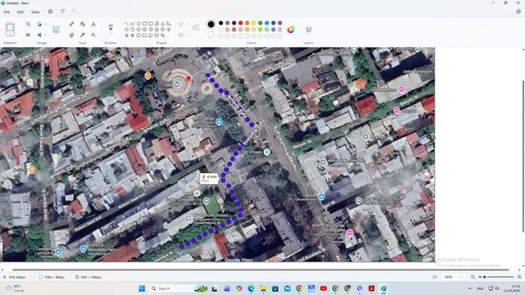Pick the purple color swatch

(280, 23)
